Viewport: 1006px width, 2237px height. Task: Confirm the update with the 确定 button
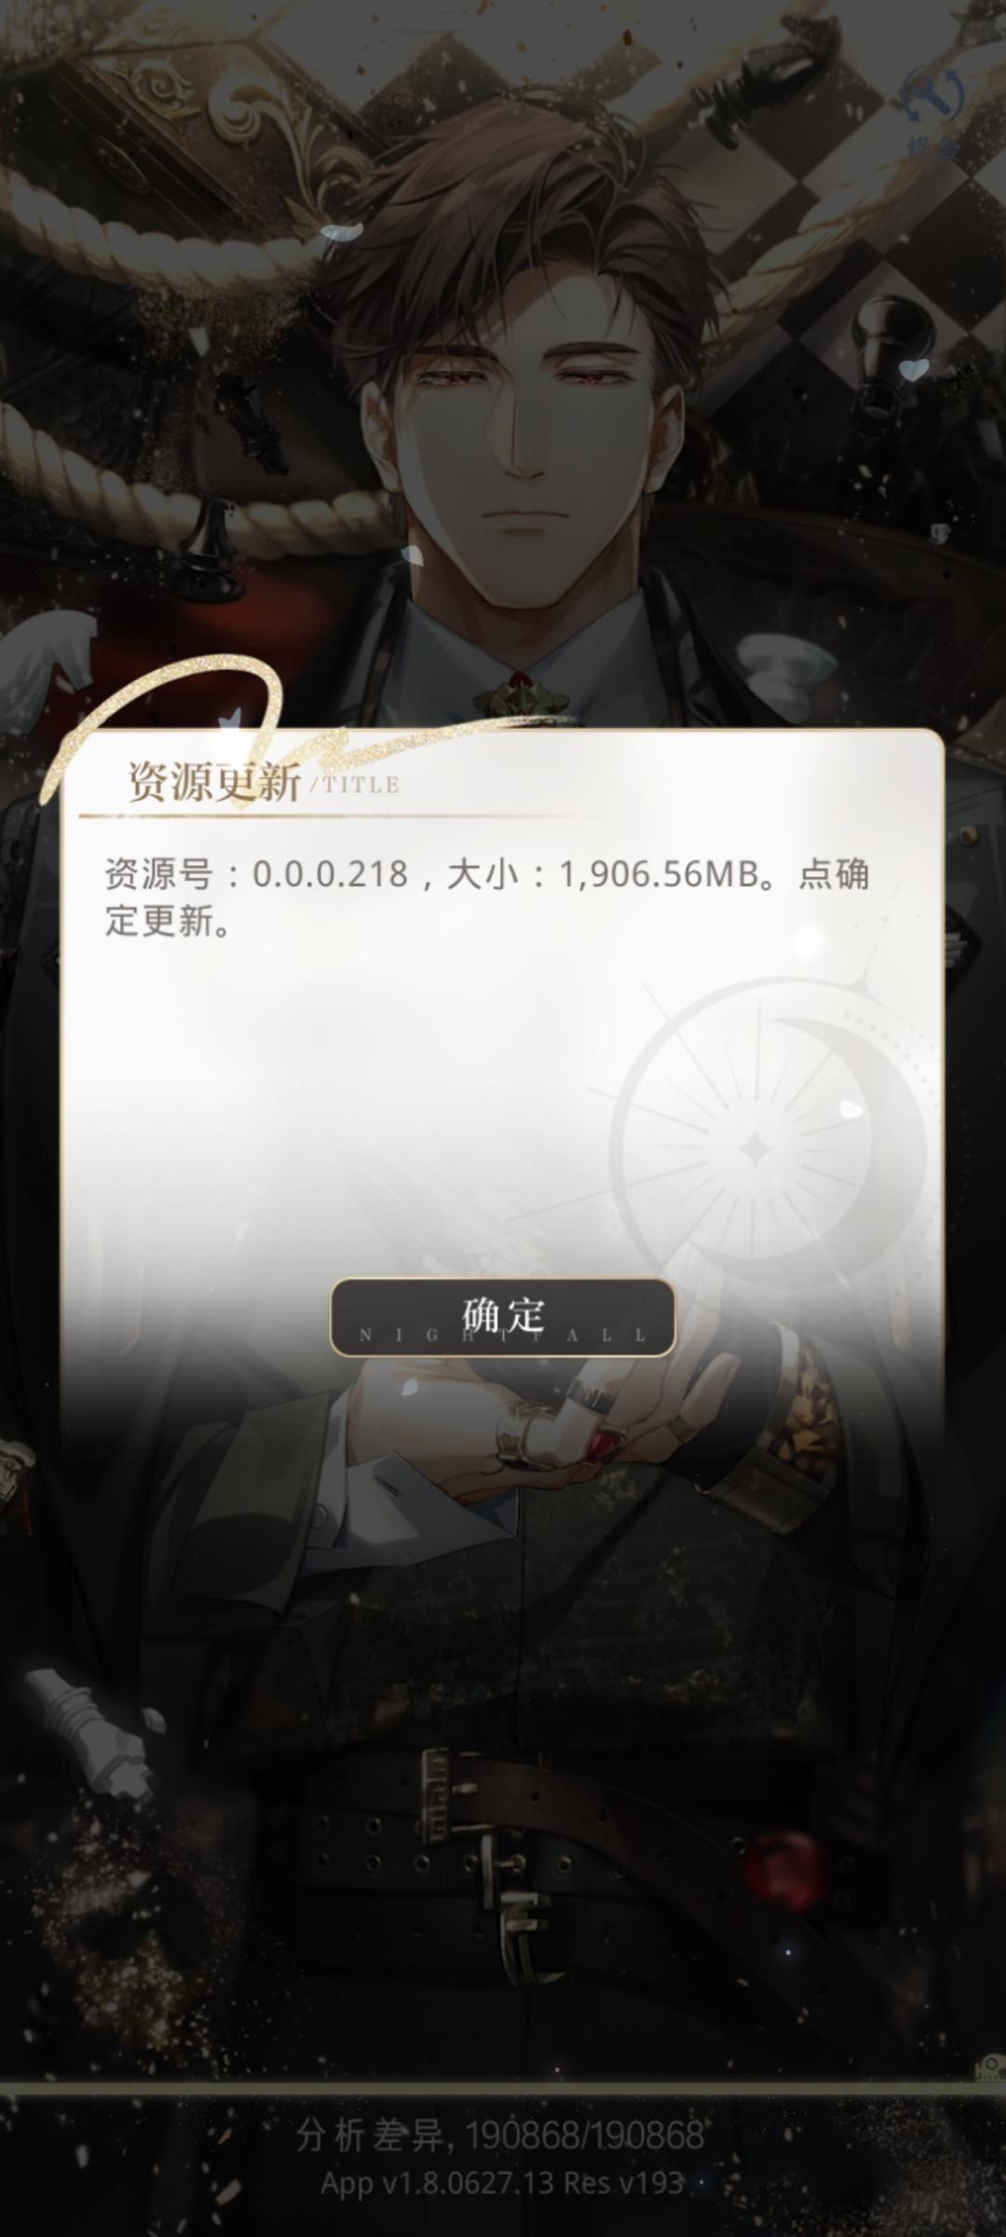(x=502, y=1316)
